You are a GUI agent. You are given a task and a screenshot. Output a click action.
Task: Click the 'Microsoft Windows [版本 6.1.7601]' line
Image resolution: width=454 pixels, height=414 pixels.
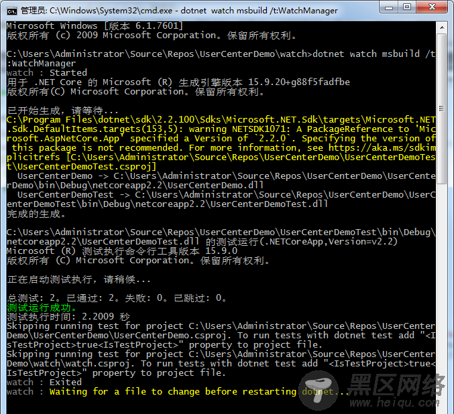click(x=95, y=25)
